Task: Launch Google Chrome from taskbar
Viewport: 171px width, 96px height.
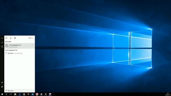Action: pyautogui.click(x=24, y=94)
